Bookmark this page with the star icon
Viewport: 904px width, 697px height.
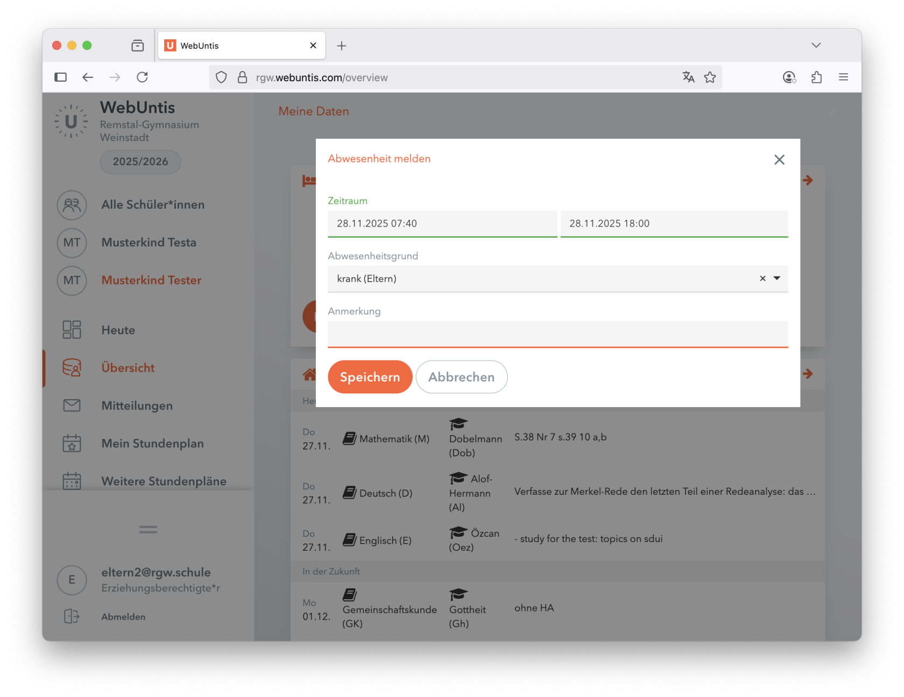point(710,77)
